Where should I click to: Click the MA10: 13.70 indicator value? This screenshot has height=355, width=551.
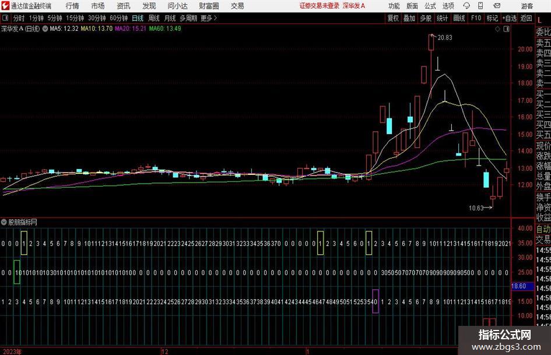point(97,29)
